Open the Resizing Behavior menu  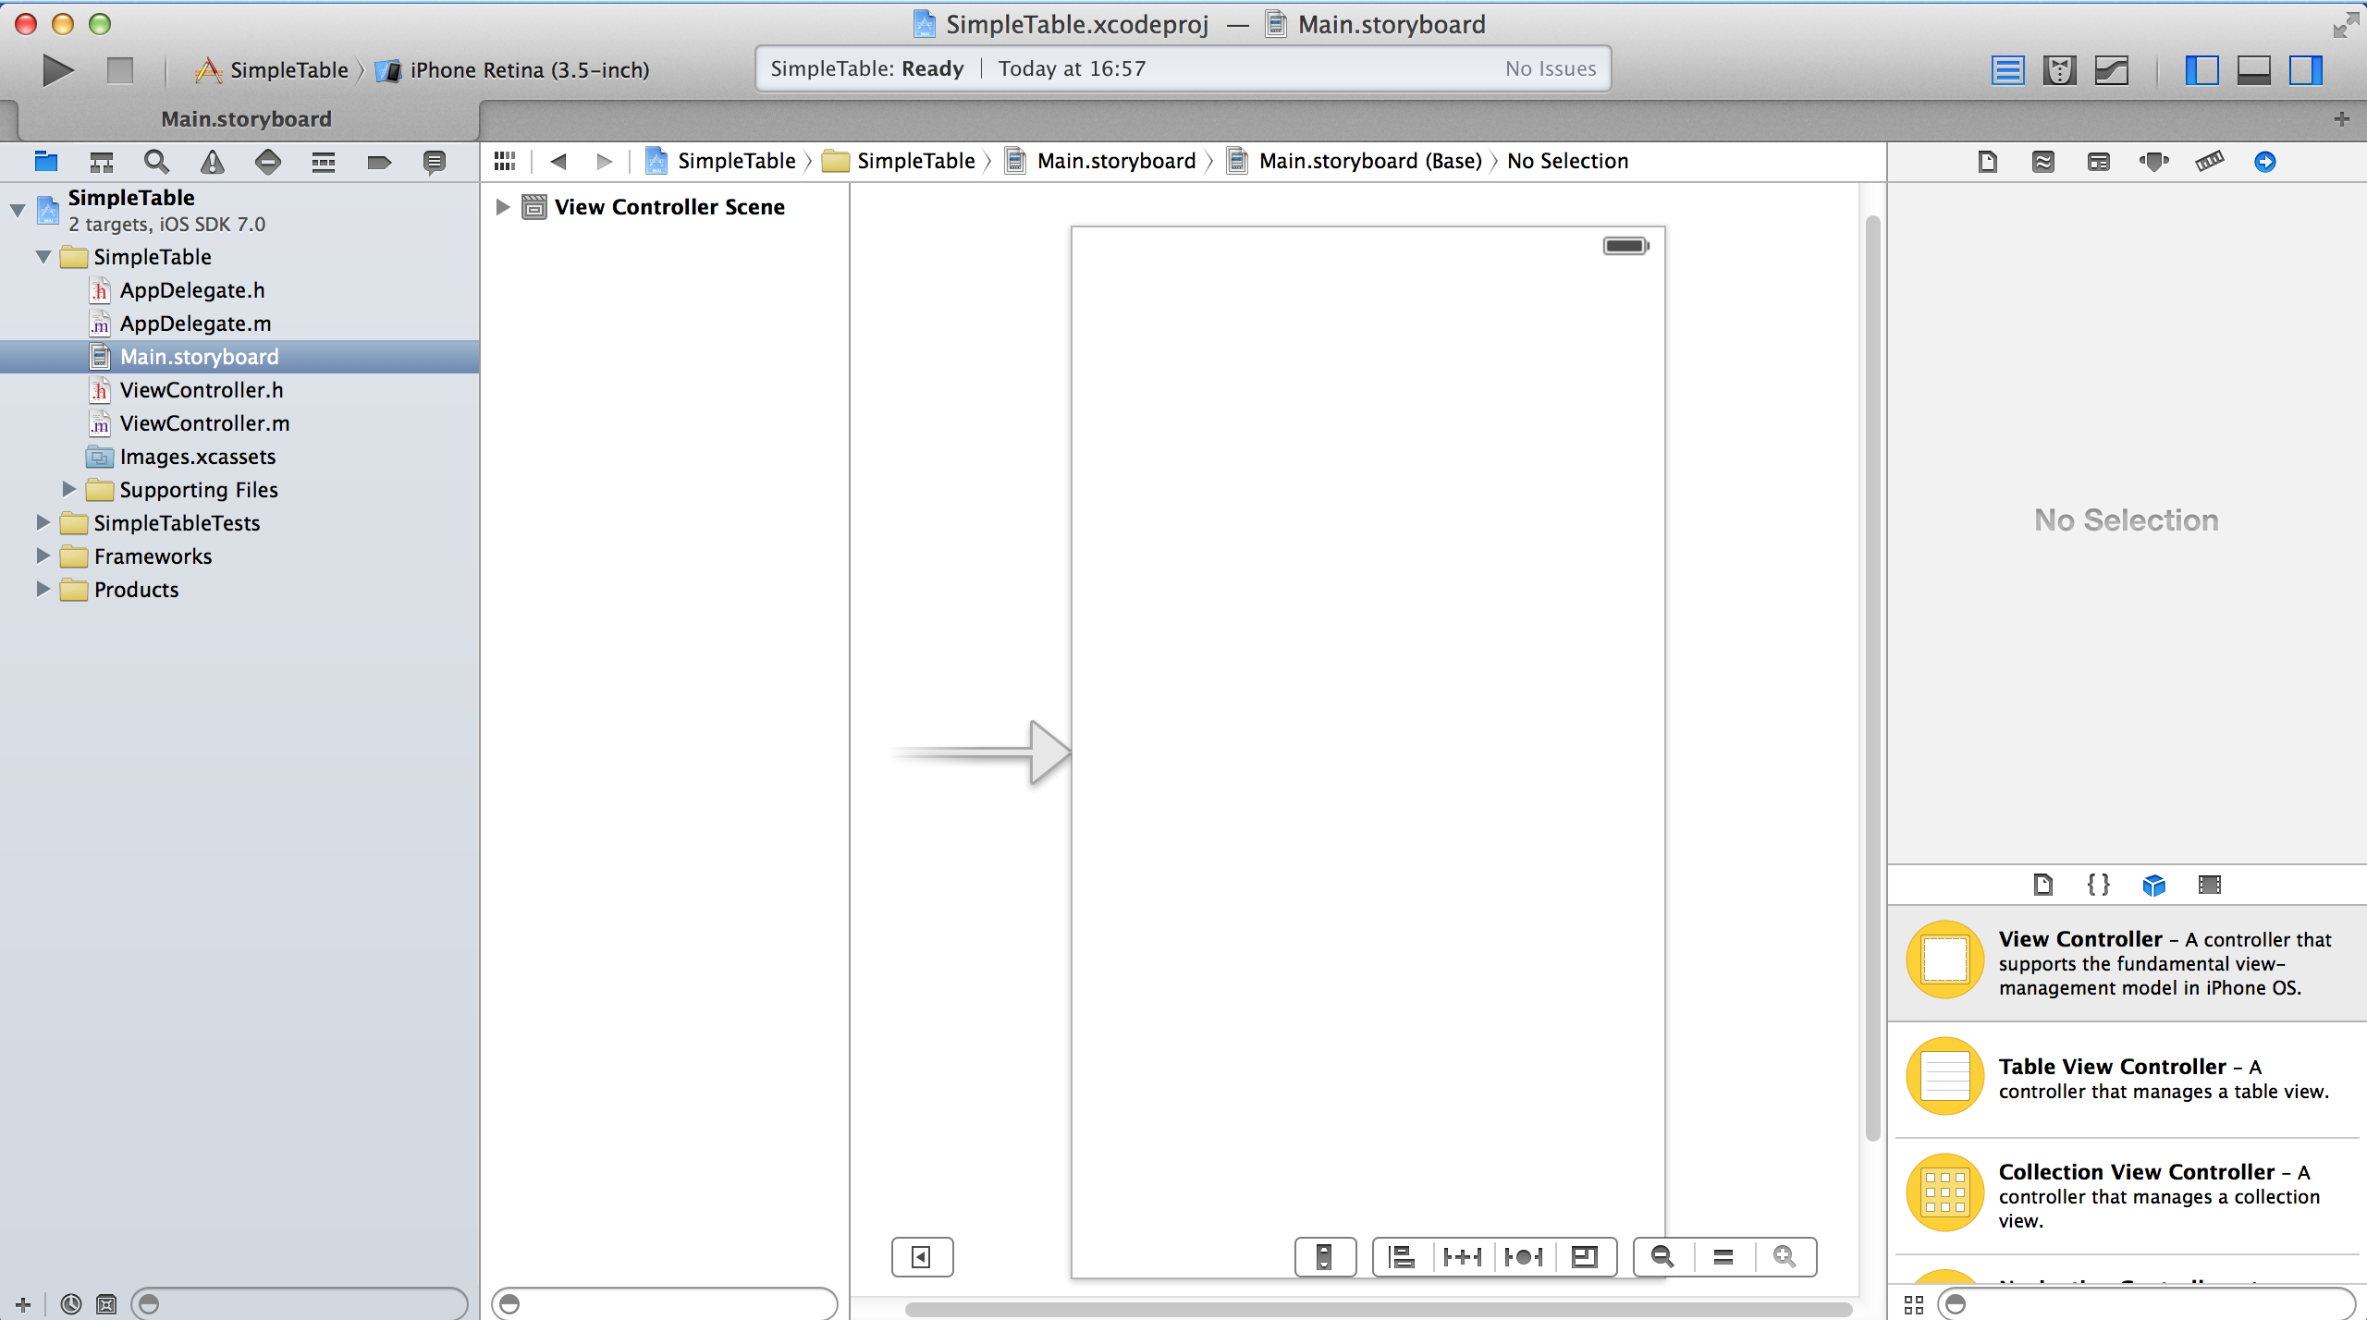[x=1585, y=1256]
